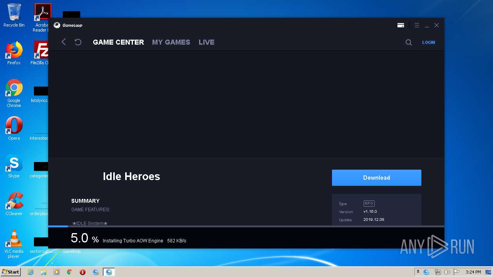The image size is (493, 277).
Task: Open Recycle Bin desktop icon
Action: 14,15
